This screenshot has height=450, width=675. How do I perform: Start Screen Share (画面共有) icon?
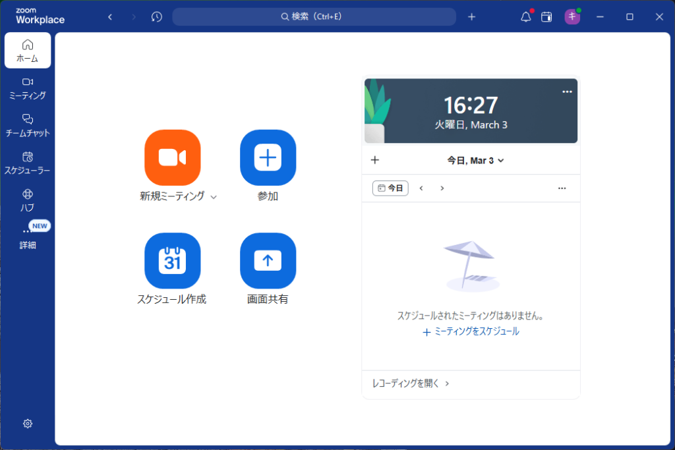(268, 261)
